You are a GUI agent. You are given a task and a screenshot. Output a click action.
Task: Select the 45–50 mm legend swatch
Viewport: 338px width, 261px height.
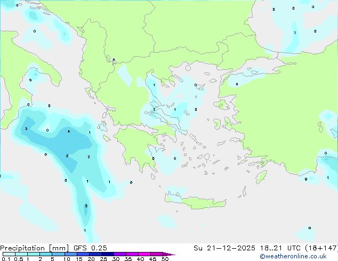157,254
